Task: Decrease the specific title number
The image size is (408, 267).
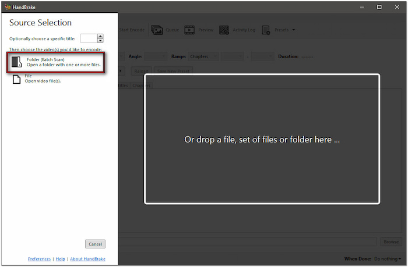Action: (x=100, y=41)
